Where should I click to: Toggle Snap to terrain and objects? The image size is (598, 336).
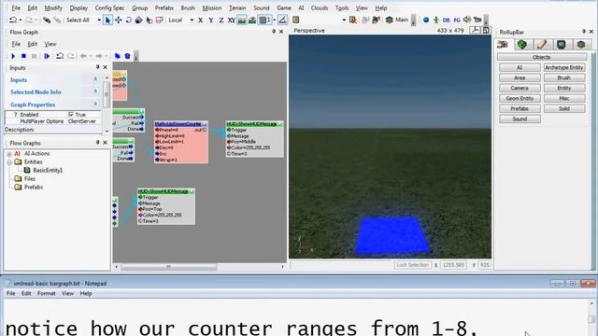pyautogui.click(x=252, y=20)
